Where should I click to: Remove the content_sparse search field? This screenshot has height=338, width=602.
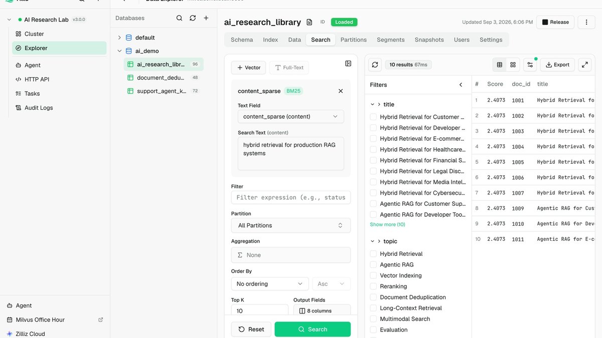tap(341, 91)
